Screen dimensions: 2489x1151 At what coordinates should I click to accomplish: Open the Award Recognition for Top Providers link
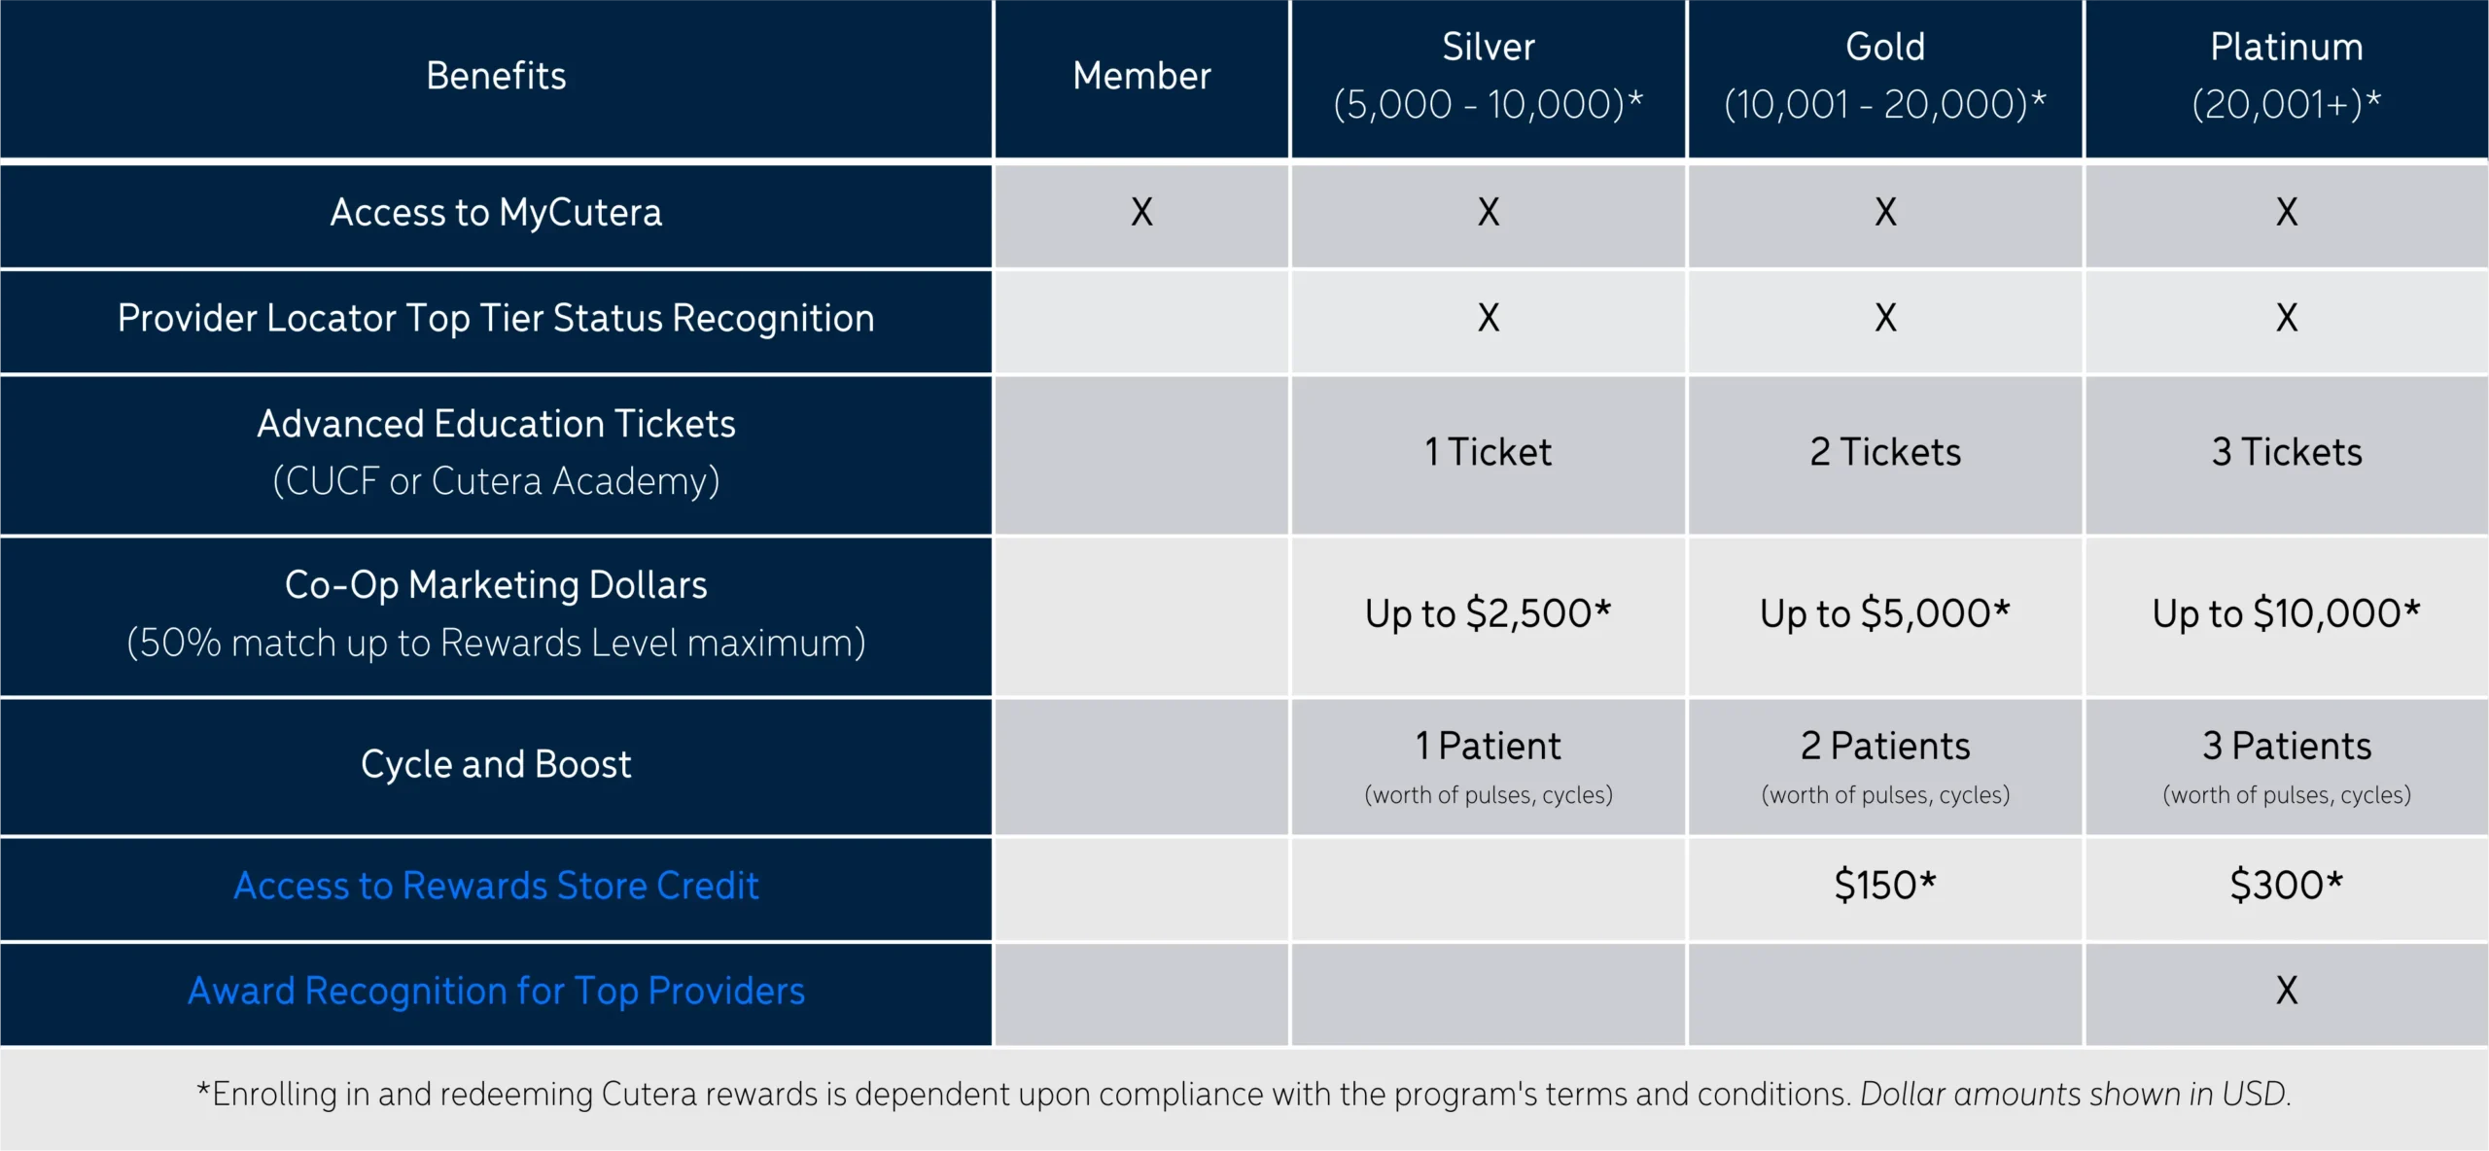coord(496,991)
